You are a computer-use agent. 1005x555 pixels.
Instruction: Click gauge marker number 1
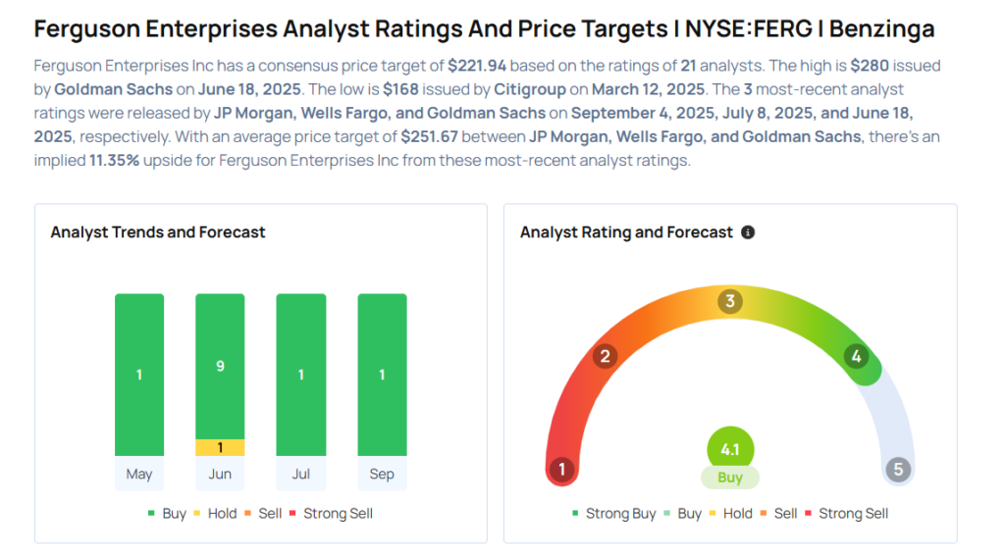click(561, 470)
